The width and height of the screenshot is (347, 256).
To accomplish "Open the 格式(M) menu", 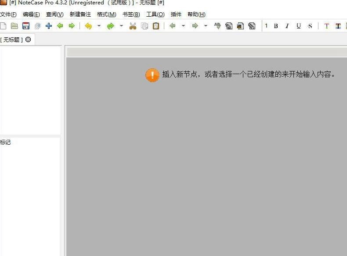I will click(106, 14).
